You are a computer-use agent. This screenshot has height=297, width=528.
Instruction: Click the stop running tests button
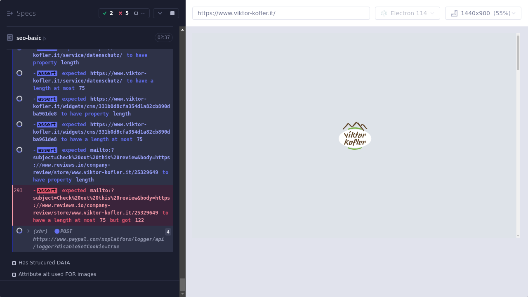[172, 13]
